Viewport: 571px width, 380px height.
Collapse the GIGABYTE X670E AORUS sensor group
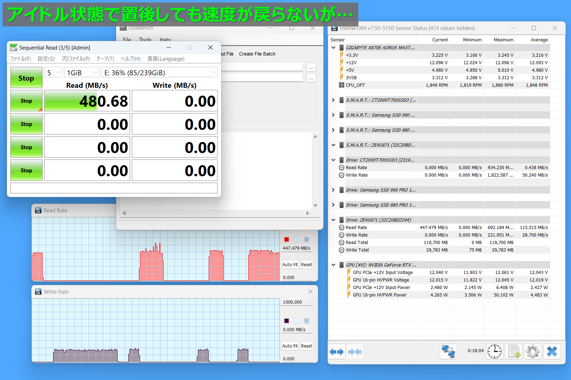click(x=333, y=47)
